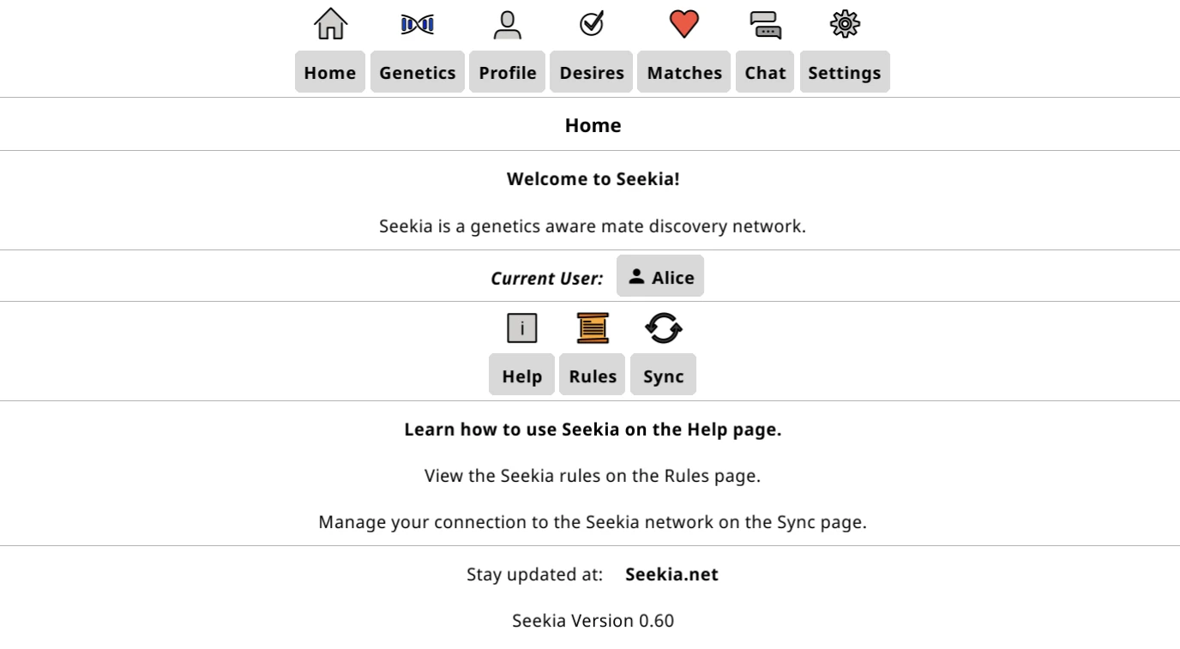Open the Genetics tab
Screen dimensions: 1180x649
click(x=418, y=72)
